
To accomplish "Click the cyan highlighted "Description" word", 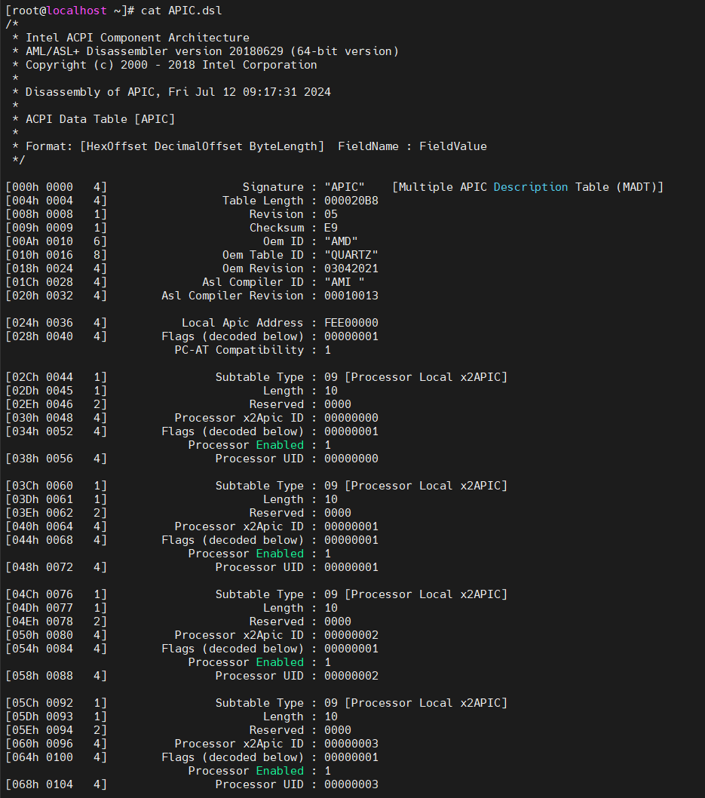I will click(531, 187).
